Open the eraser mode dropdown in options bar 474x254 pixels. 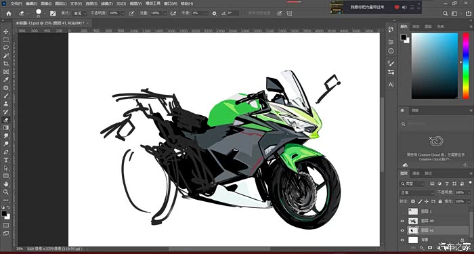click(81, 14)
